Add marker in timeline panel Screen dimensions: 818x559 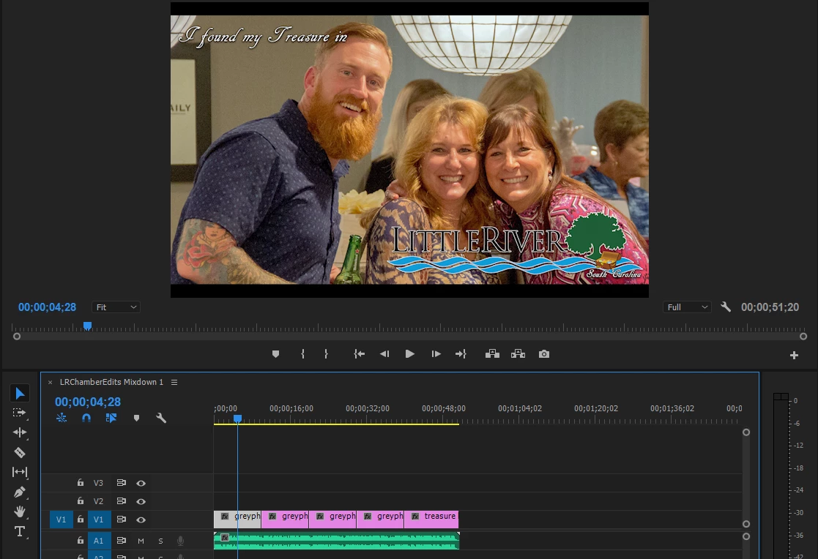point(137,419)
